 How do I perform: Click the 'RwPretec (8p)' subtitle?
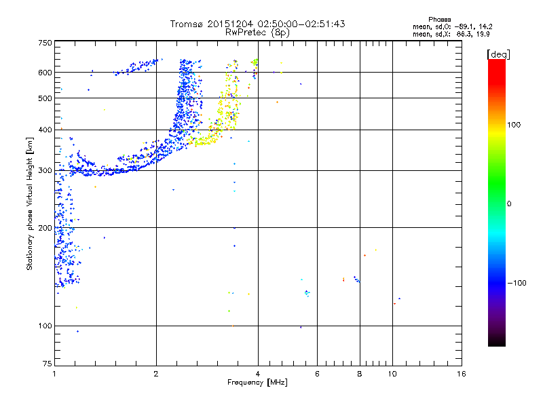[x=257, y=33]
